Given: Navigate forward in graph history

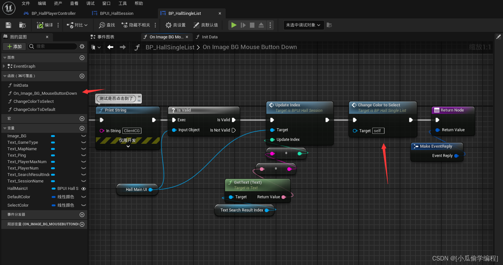Looking at the screenshot, I should [123, 47].
